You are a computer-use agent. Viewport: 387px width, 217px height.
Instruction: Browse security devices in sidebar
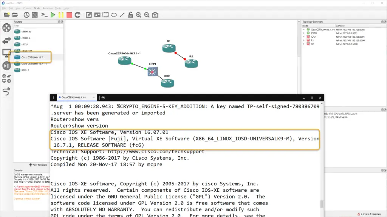(x=7, y=66)
